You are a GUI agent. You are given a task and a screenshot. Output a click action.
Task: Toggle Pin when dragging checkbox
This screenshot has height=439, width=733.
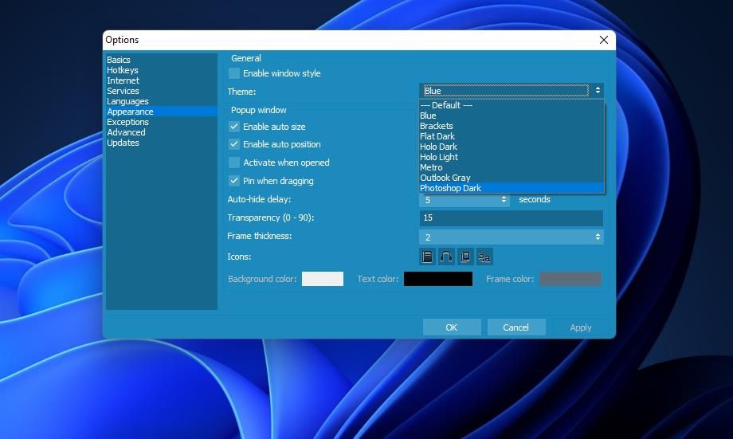click(x=233, y=181)
